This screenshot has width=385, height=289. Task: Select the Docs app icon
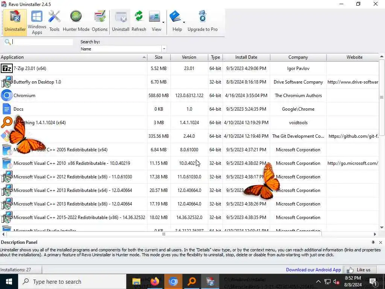tap(7, 109)
